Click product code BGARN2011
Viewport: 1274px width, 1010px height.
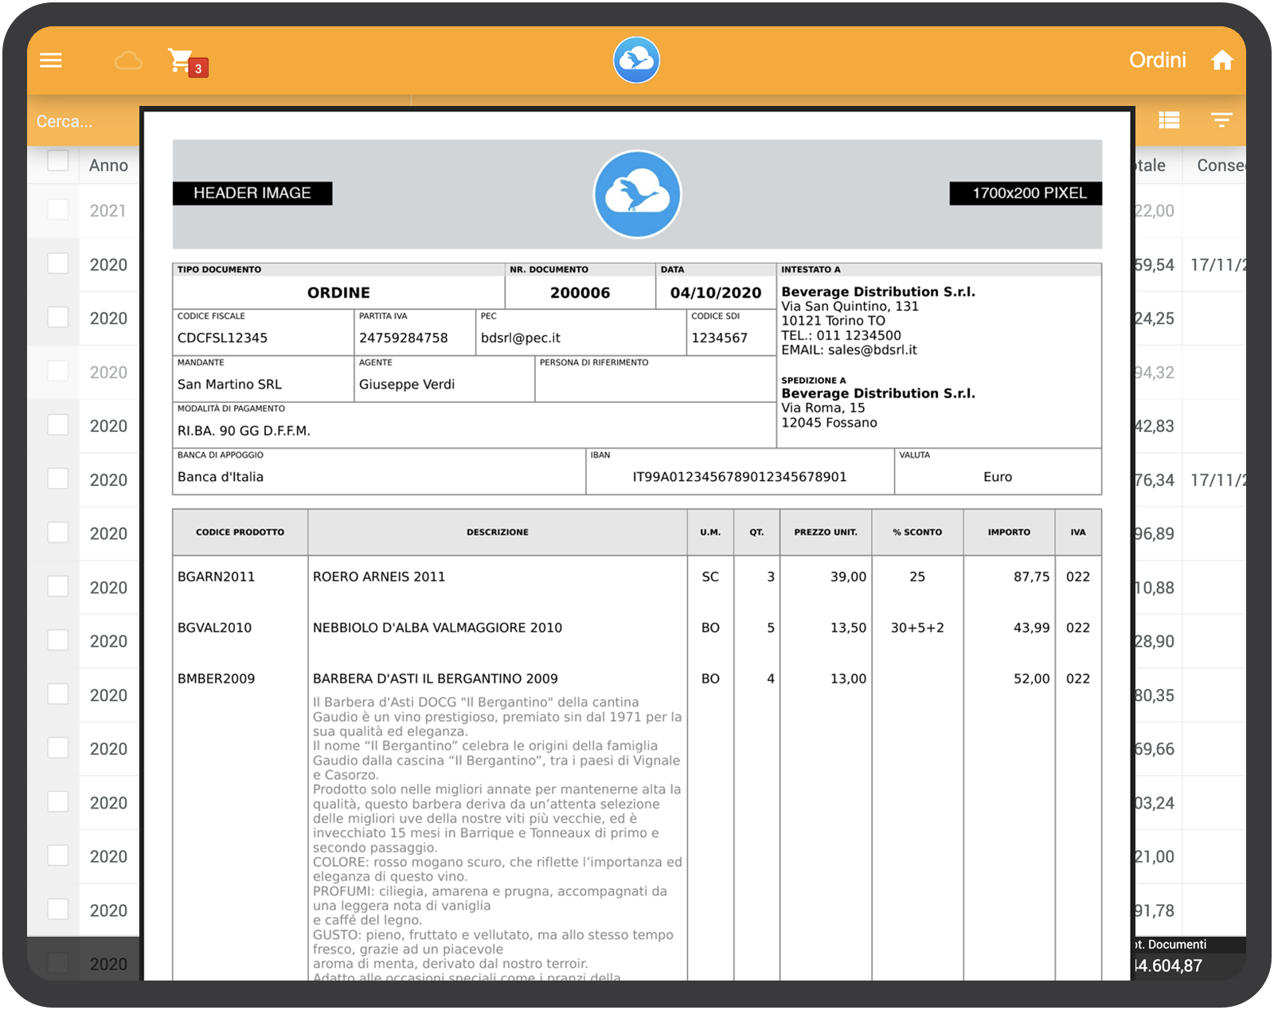coord(217,577)
